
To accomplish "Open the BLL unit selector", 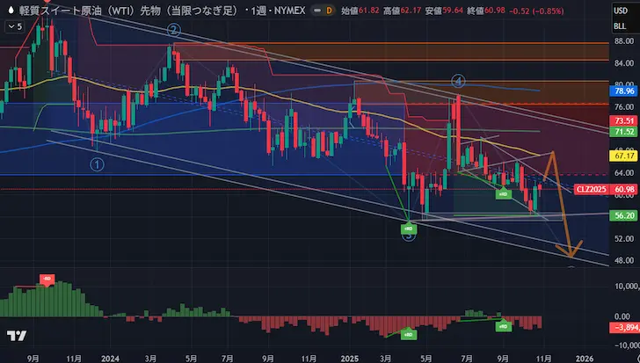I will point(621,26).
